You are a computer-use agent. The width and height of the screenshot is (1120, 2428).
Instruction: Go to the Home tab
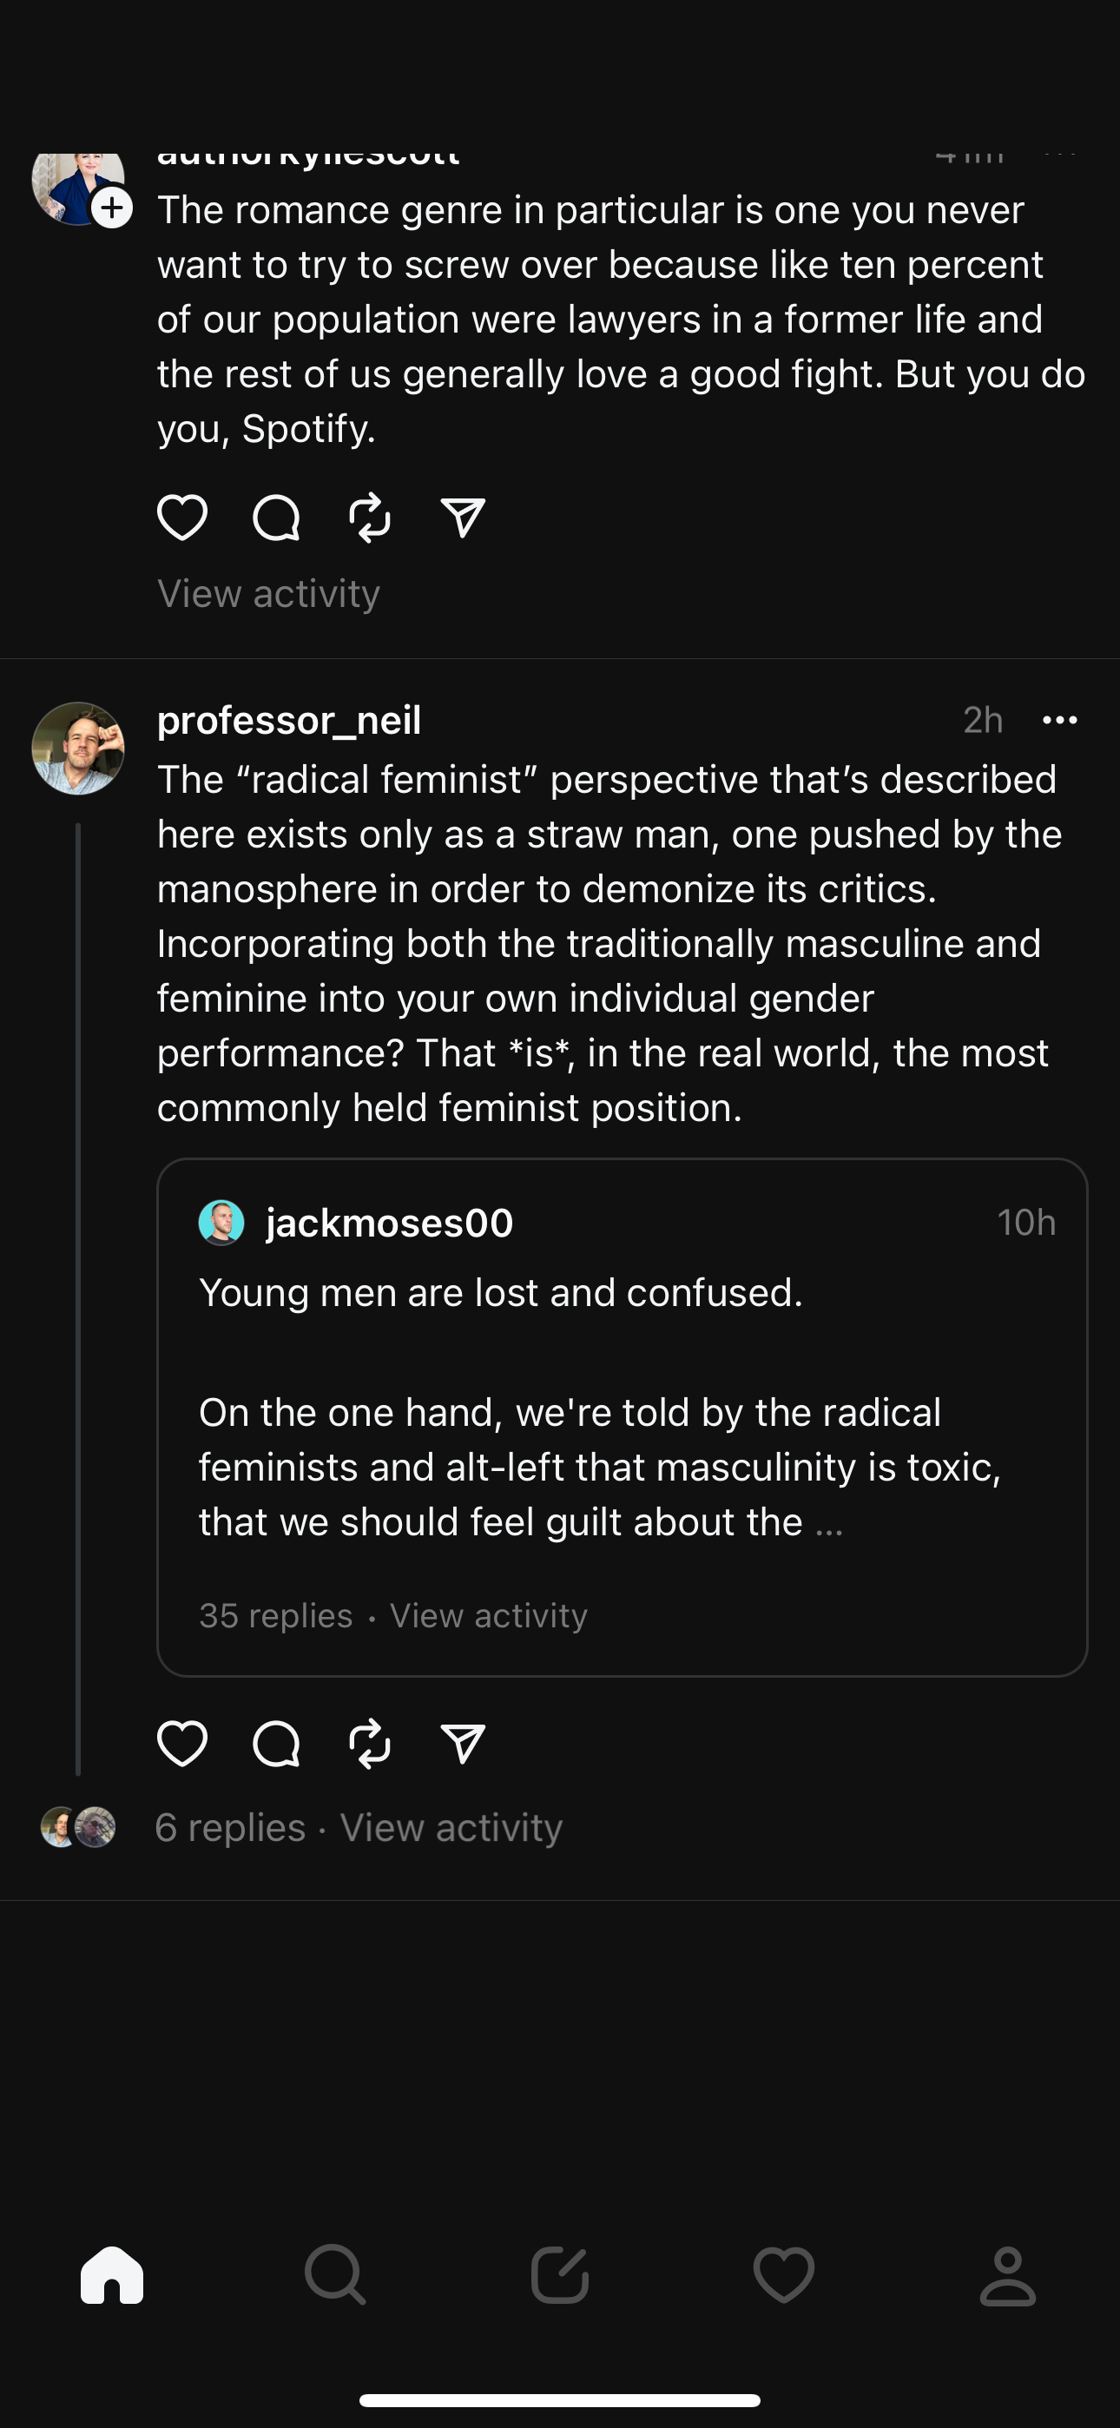click(x=112, y=2275)
